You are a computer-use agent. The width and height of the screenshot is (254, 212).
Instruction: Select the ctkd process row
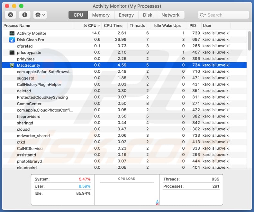[124, 142]
